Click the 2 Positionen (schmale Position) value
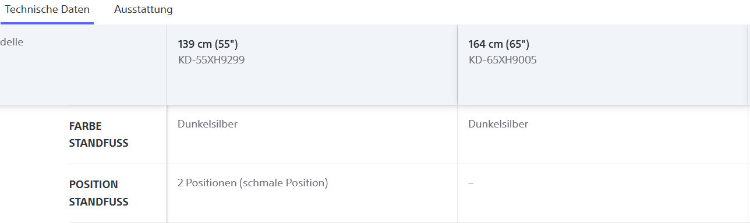Screen dimensions: 750x223 (253, 183)
